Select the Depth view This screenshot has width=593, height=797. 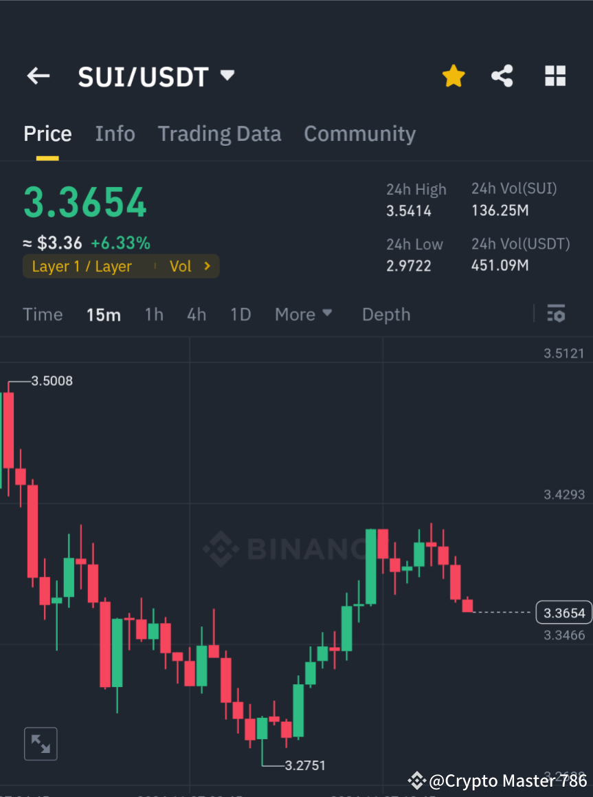coord(385,314)
